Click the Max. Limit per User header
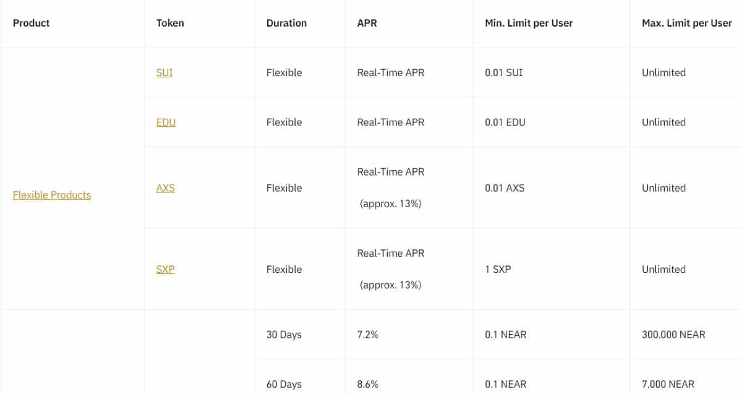The image size is (742, 394). tap(687, 23)
